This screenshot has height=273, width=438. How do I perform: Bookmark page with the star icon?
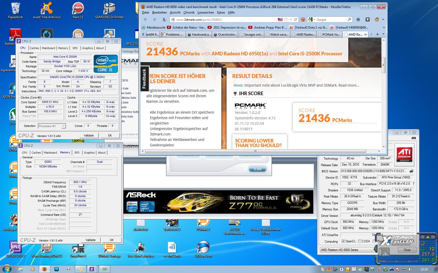tap(286, 19)
